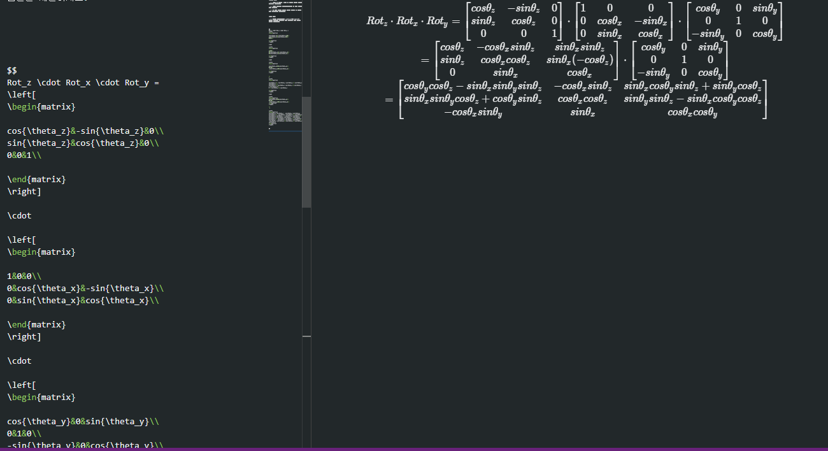Viewport: 828px width, 451px height.
Task: Click the rendered 'Rot_z · Rot_x · Rot_y' label in preview
Action: point(408,21)
